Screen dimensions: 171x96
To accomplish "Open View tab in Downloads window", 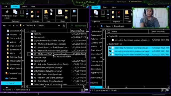I will (114, 7).
